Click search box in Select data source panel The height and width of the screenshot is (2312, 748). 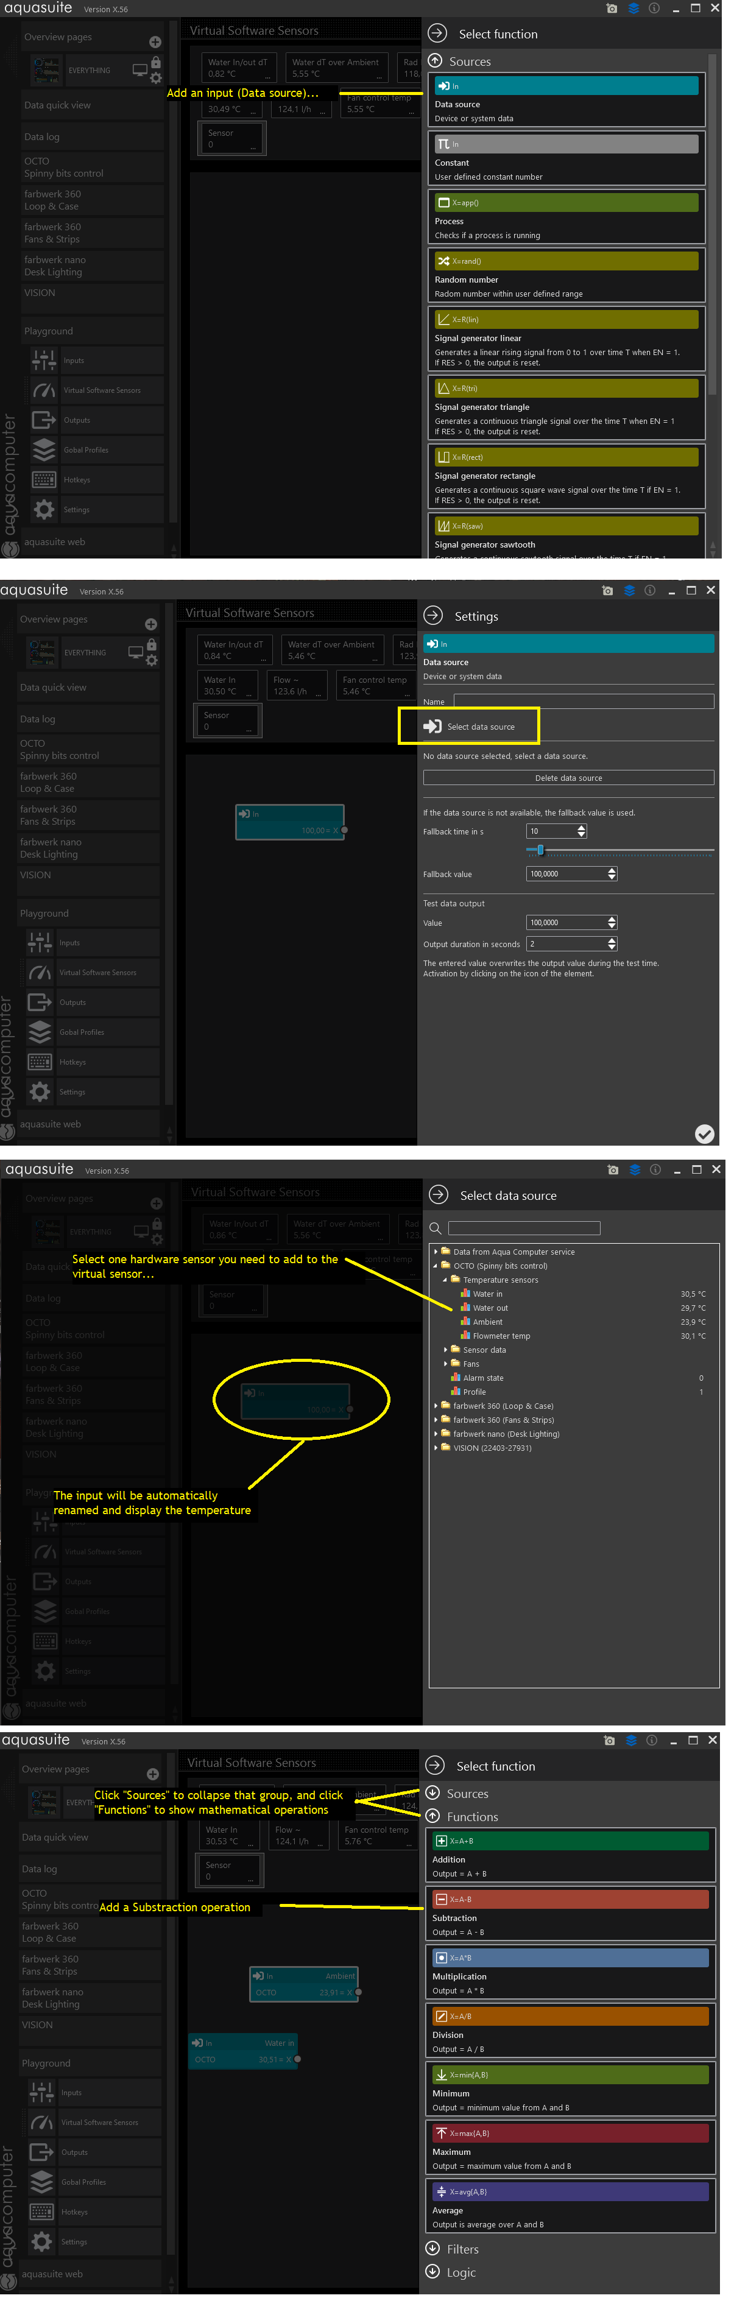pos(523,1228)
